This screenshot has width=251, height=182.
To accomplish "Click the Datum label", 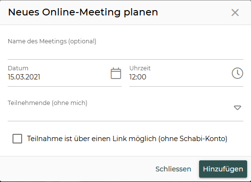I will click(18, 68).
